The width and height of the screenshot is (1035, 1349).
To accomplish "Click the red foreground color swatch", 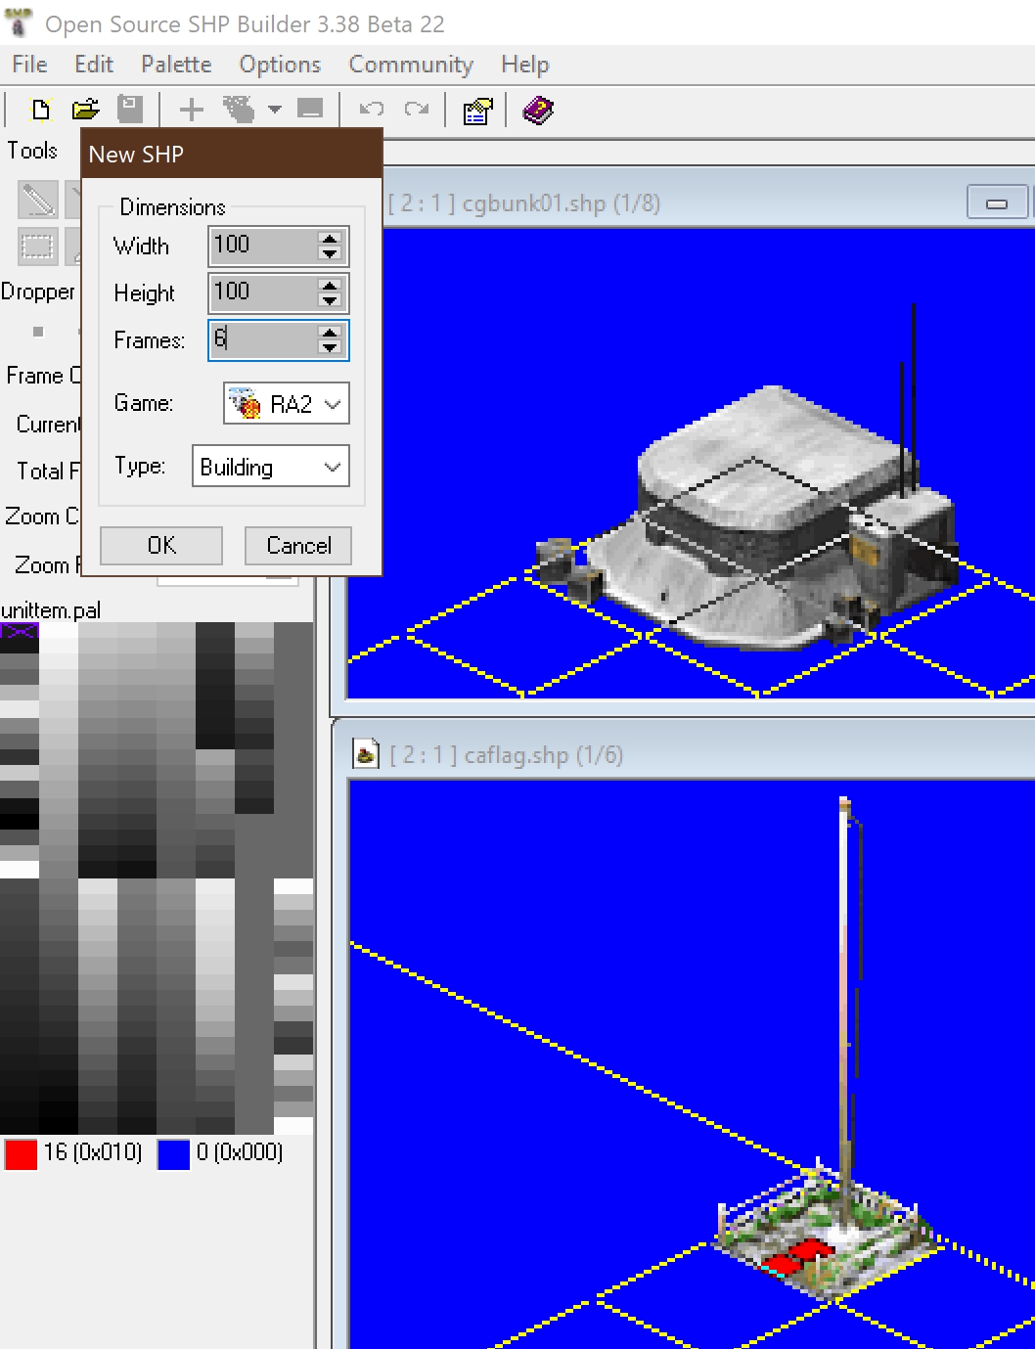I will pos(21,1154).
